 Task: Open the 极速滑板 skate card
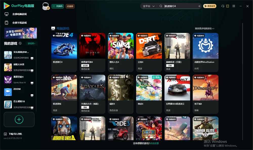[x=64, y=94]
